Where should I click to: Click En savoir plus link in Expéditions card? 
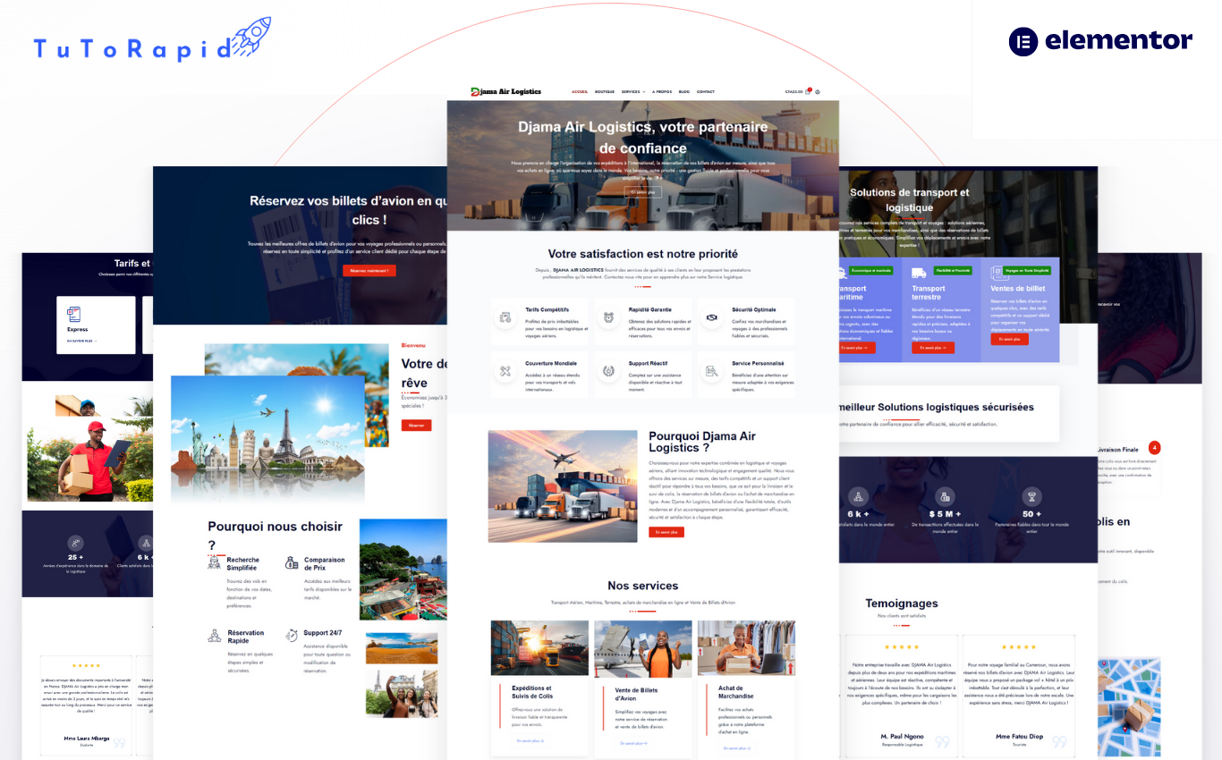(530, 740)
